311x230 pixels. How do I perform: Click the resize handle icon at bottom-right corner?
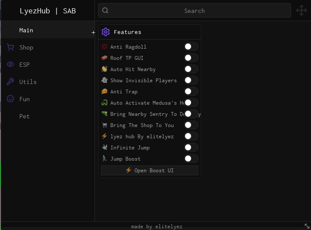click(307, 226)
